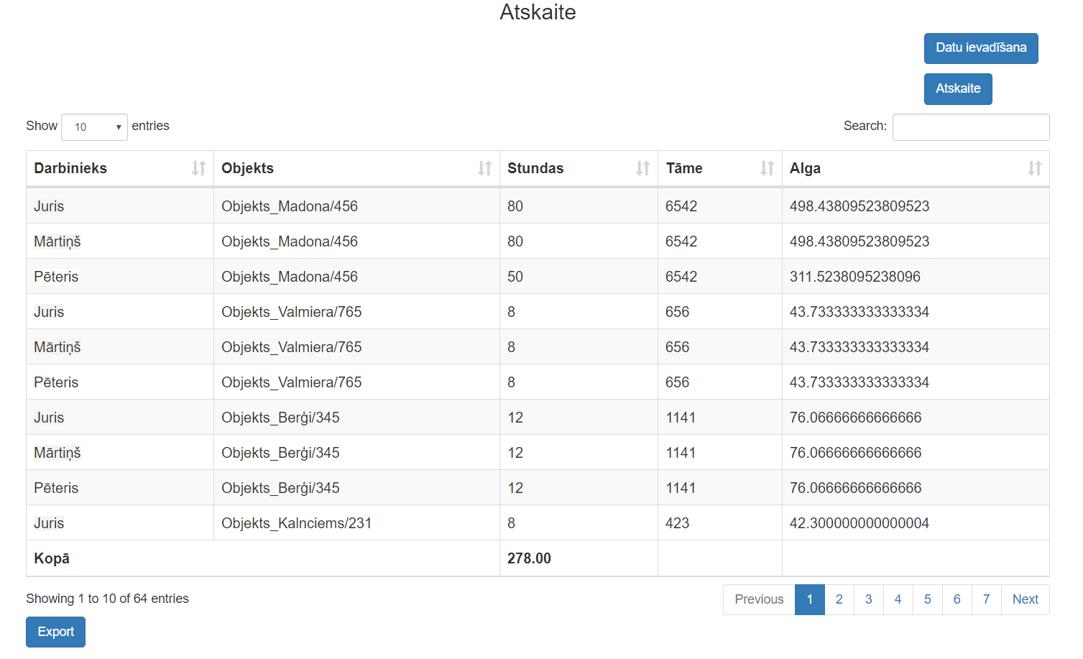Navigate to page 4
This screenshot has width=1083, height=659.
point(898,599)
